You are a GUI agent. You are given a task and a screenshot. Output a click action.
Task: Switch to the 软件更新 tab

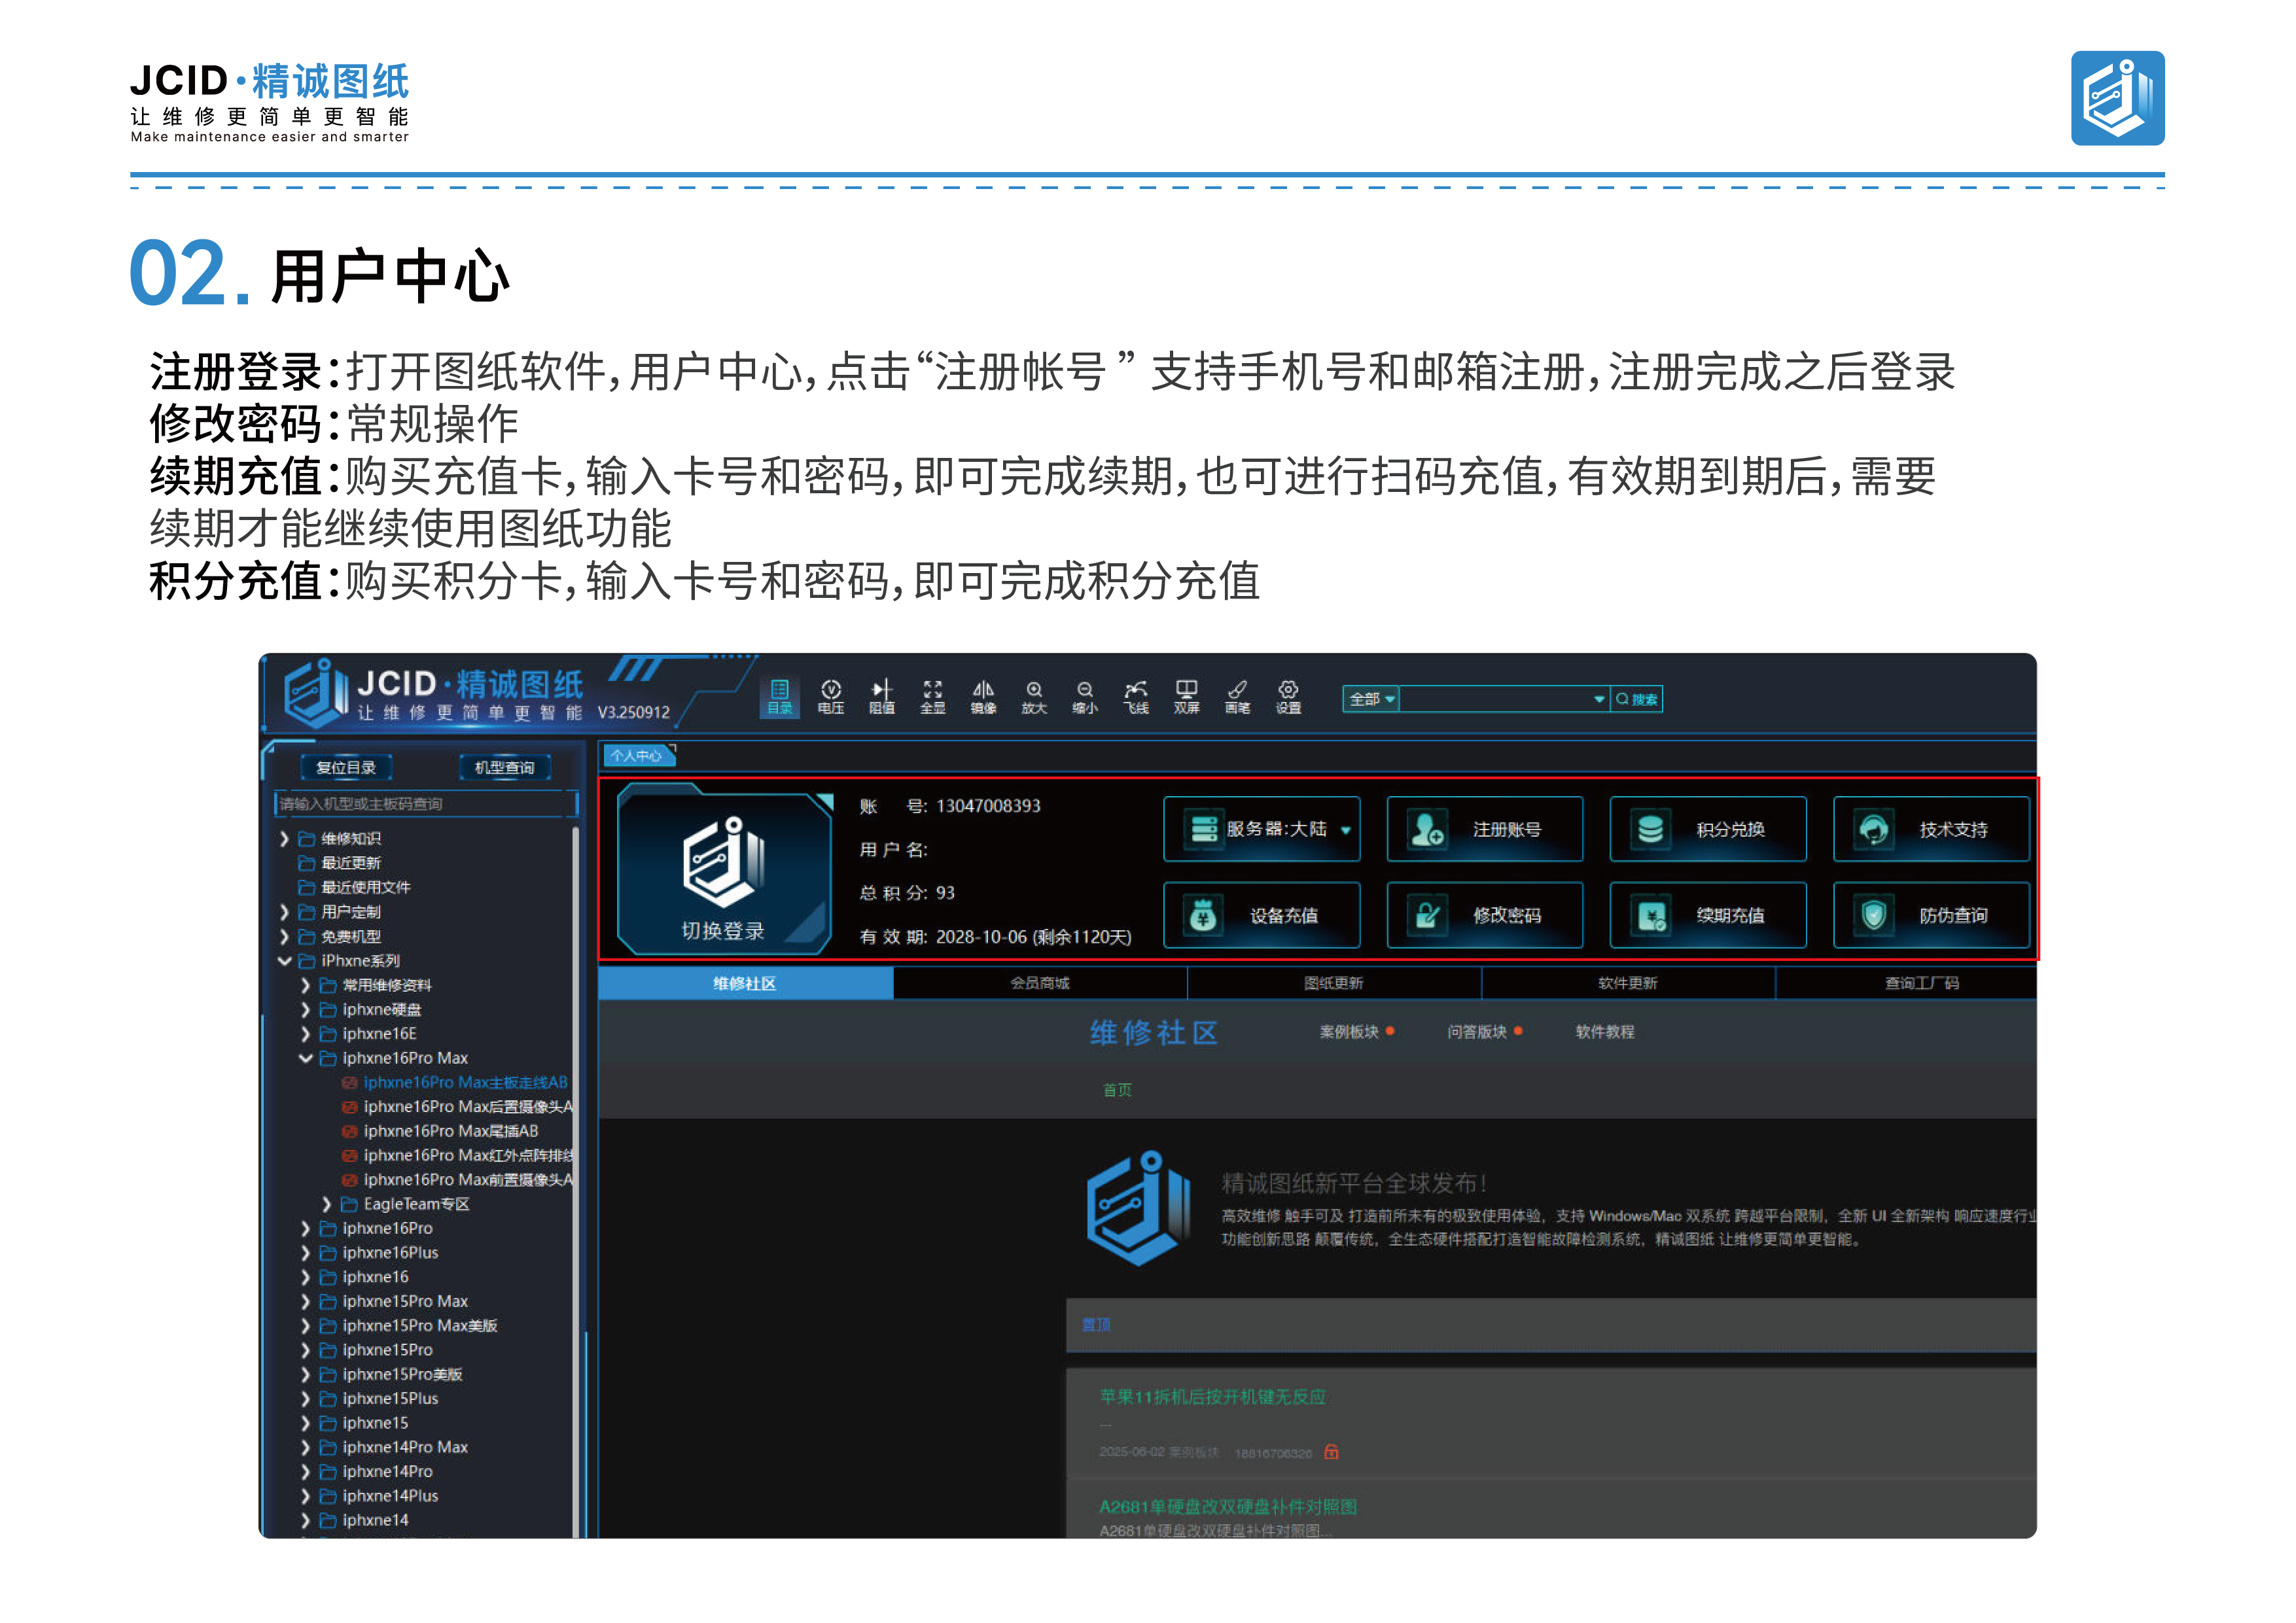(1628, 983)
